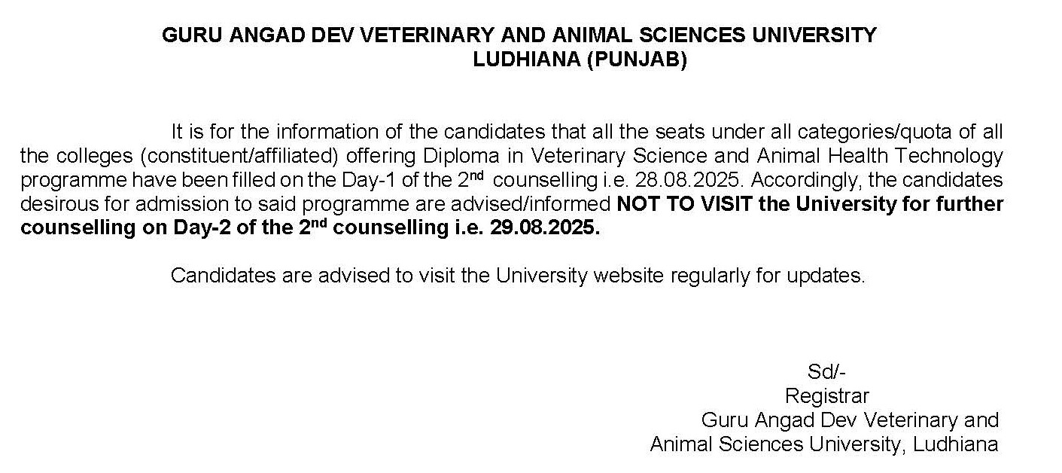
Task: Click the university name heading
Action: 519,35
